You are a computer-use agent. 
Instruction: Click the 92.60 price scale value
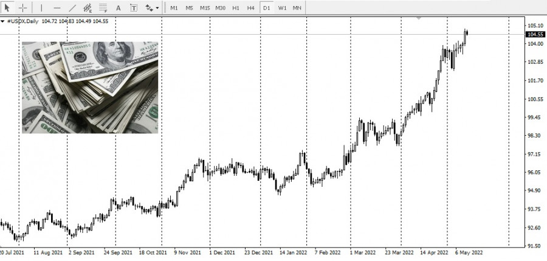(535, 228)
